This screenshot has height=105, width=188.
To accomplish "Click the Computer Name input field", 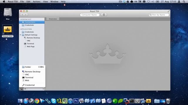I will tap(90, 15).
